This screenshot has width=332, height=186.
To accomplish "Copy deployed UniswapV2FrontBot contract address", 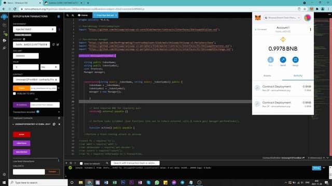I will click(x=54, y=124).
